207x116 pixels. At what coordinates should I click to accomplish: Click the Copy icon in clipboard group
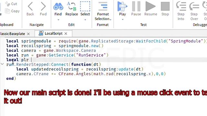[7, 11]
